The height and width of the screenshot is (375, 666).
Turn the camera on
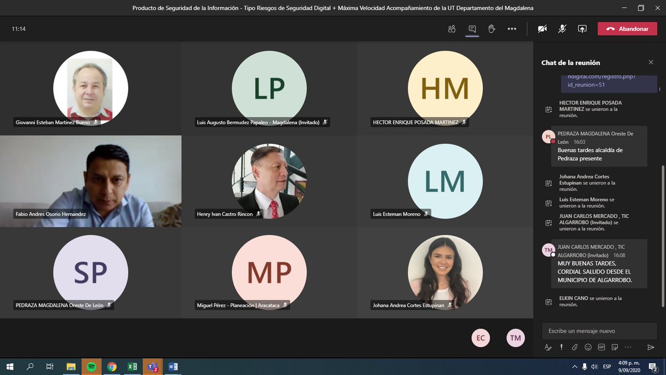[542, 29]
